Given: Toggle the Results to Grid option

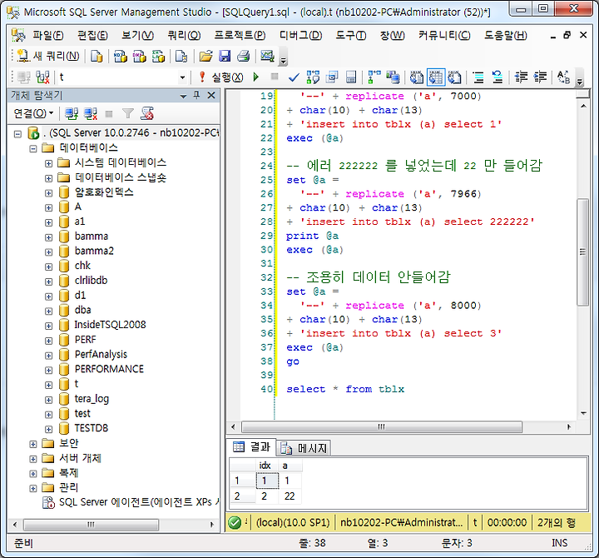Looking at the screenshot, I should click(436, 77).
